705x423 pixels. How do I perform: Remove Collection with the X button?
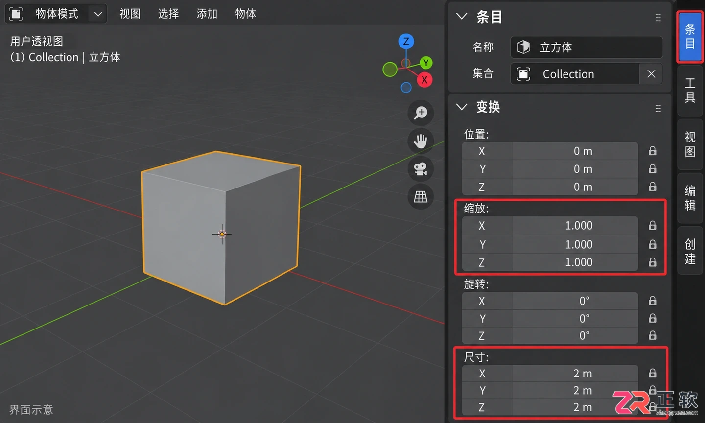click(651, 74)
